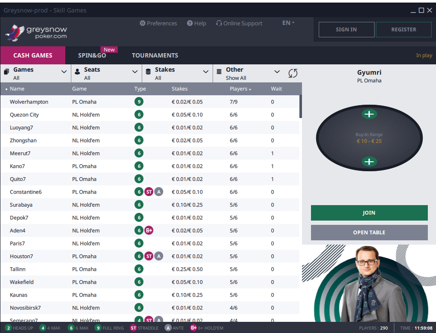The width and height of the screenshot is (436, 333).
Task: Sort by Stakes column header
Action: pos(180,89)
